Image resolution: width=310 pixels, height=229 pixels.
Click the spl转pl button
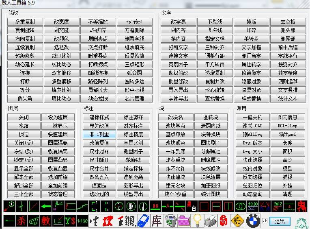coord(135,22)
